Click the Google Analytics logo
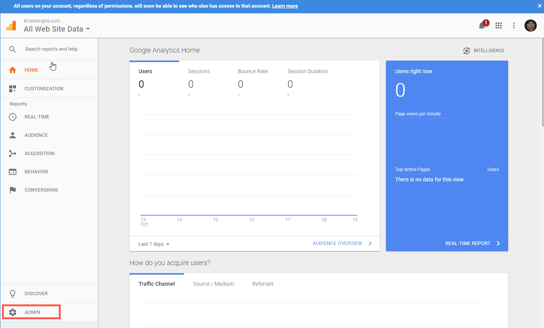 coord(11,26)
